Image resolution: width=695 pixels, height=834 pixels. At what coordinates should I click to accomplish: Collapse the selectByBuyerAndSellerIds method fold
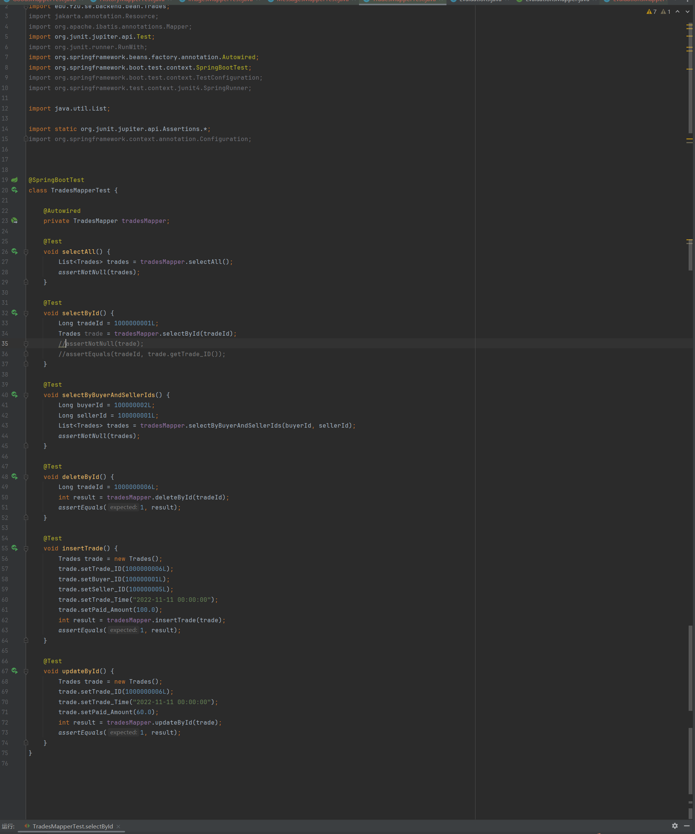click(x=26, y=395)
